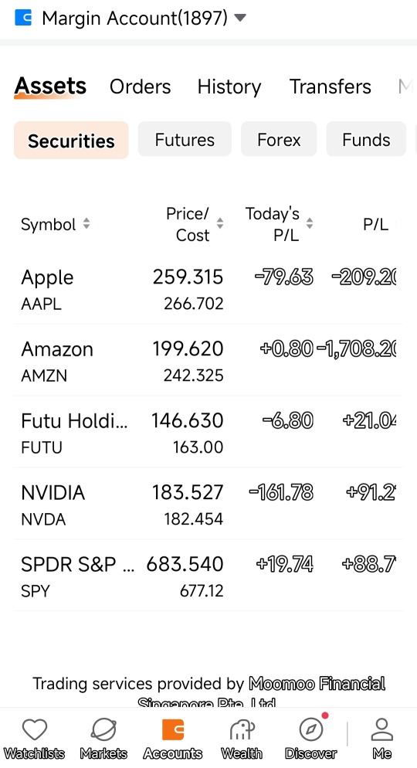Open the NVIDIA NVDA position row

point(208,504)
